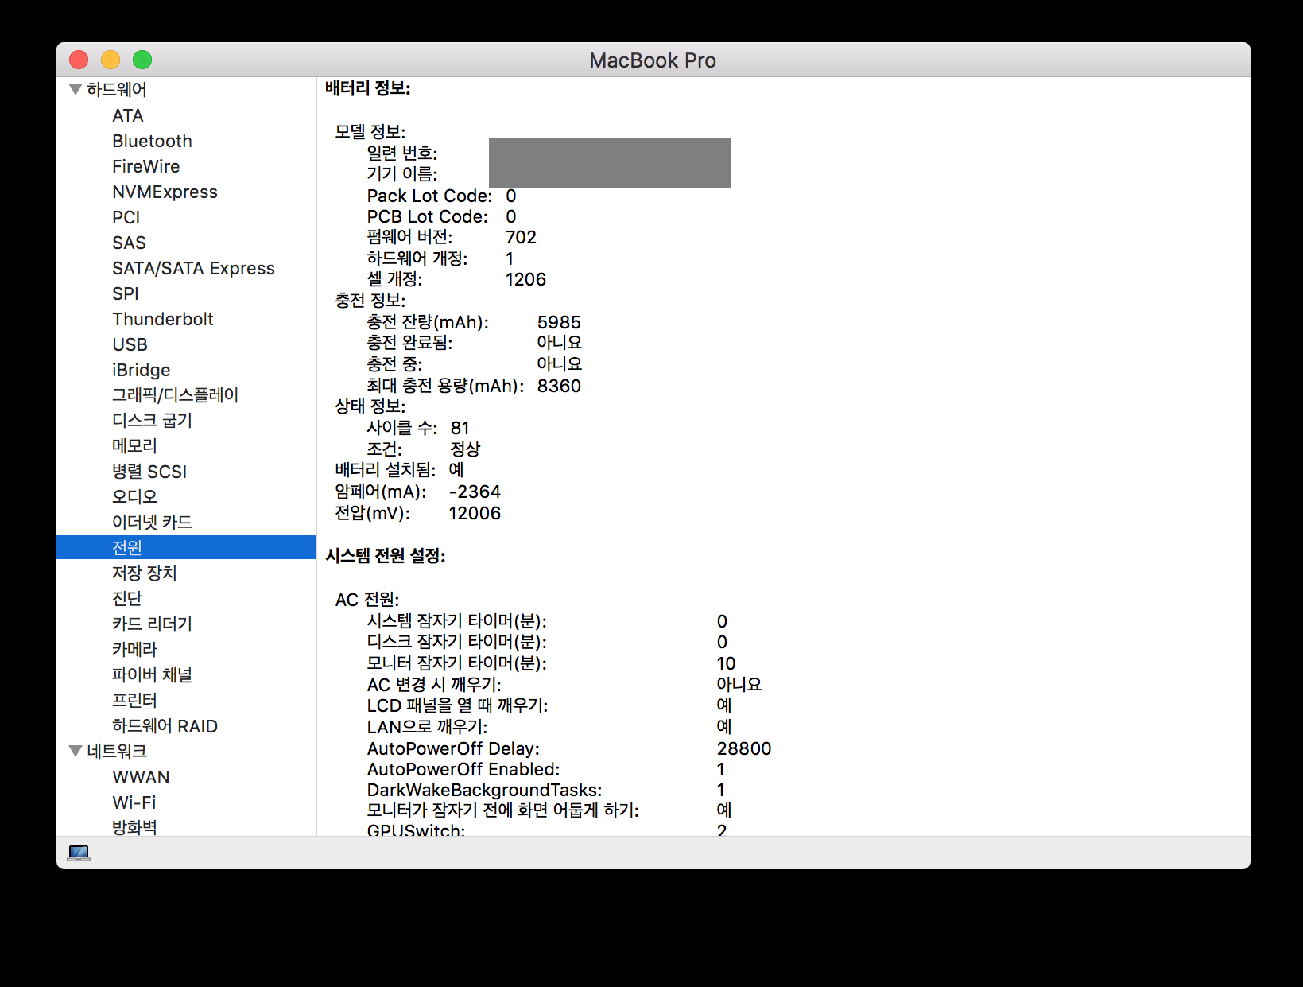Select 카메라 in the hardware list

134,649
